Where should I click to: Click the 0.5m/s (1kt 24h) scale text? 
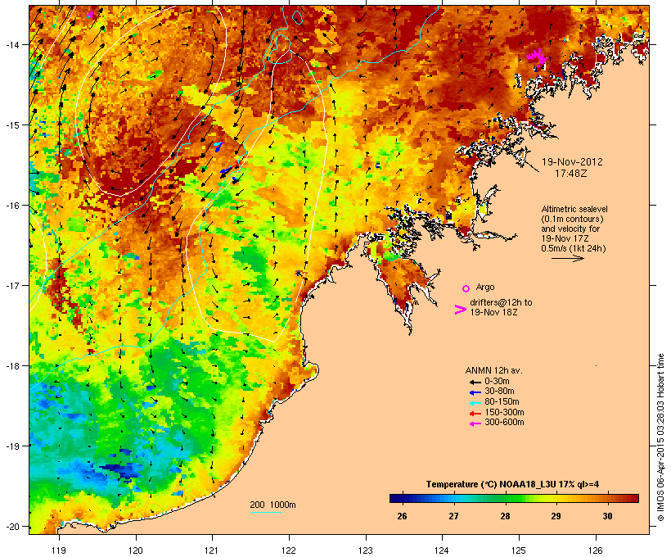[x=574, y=248]
